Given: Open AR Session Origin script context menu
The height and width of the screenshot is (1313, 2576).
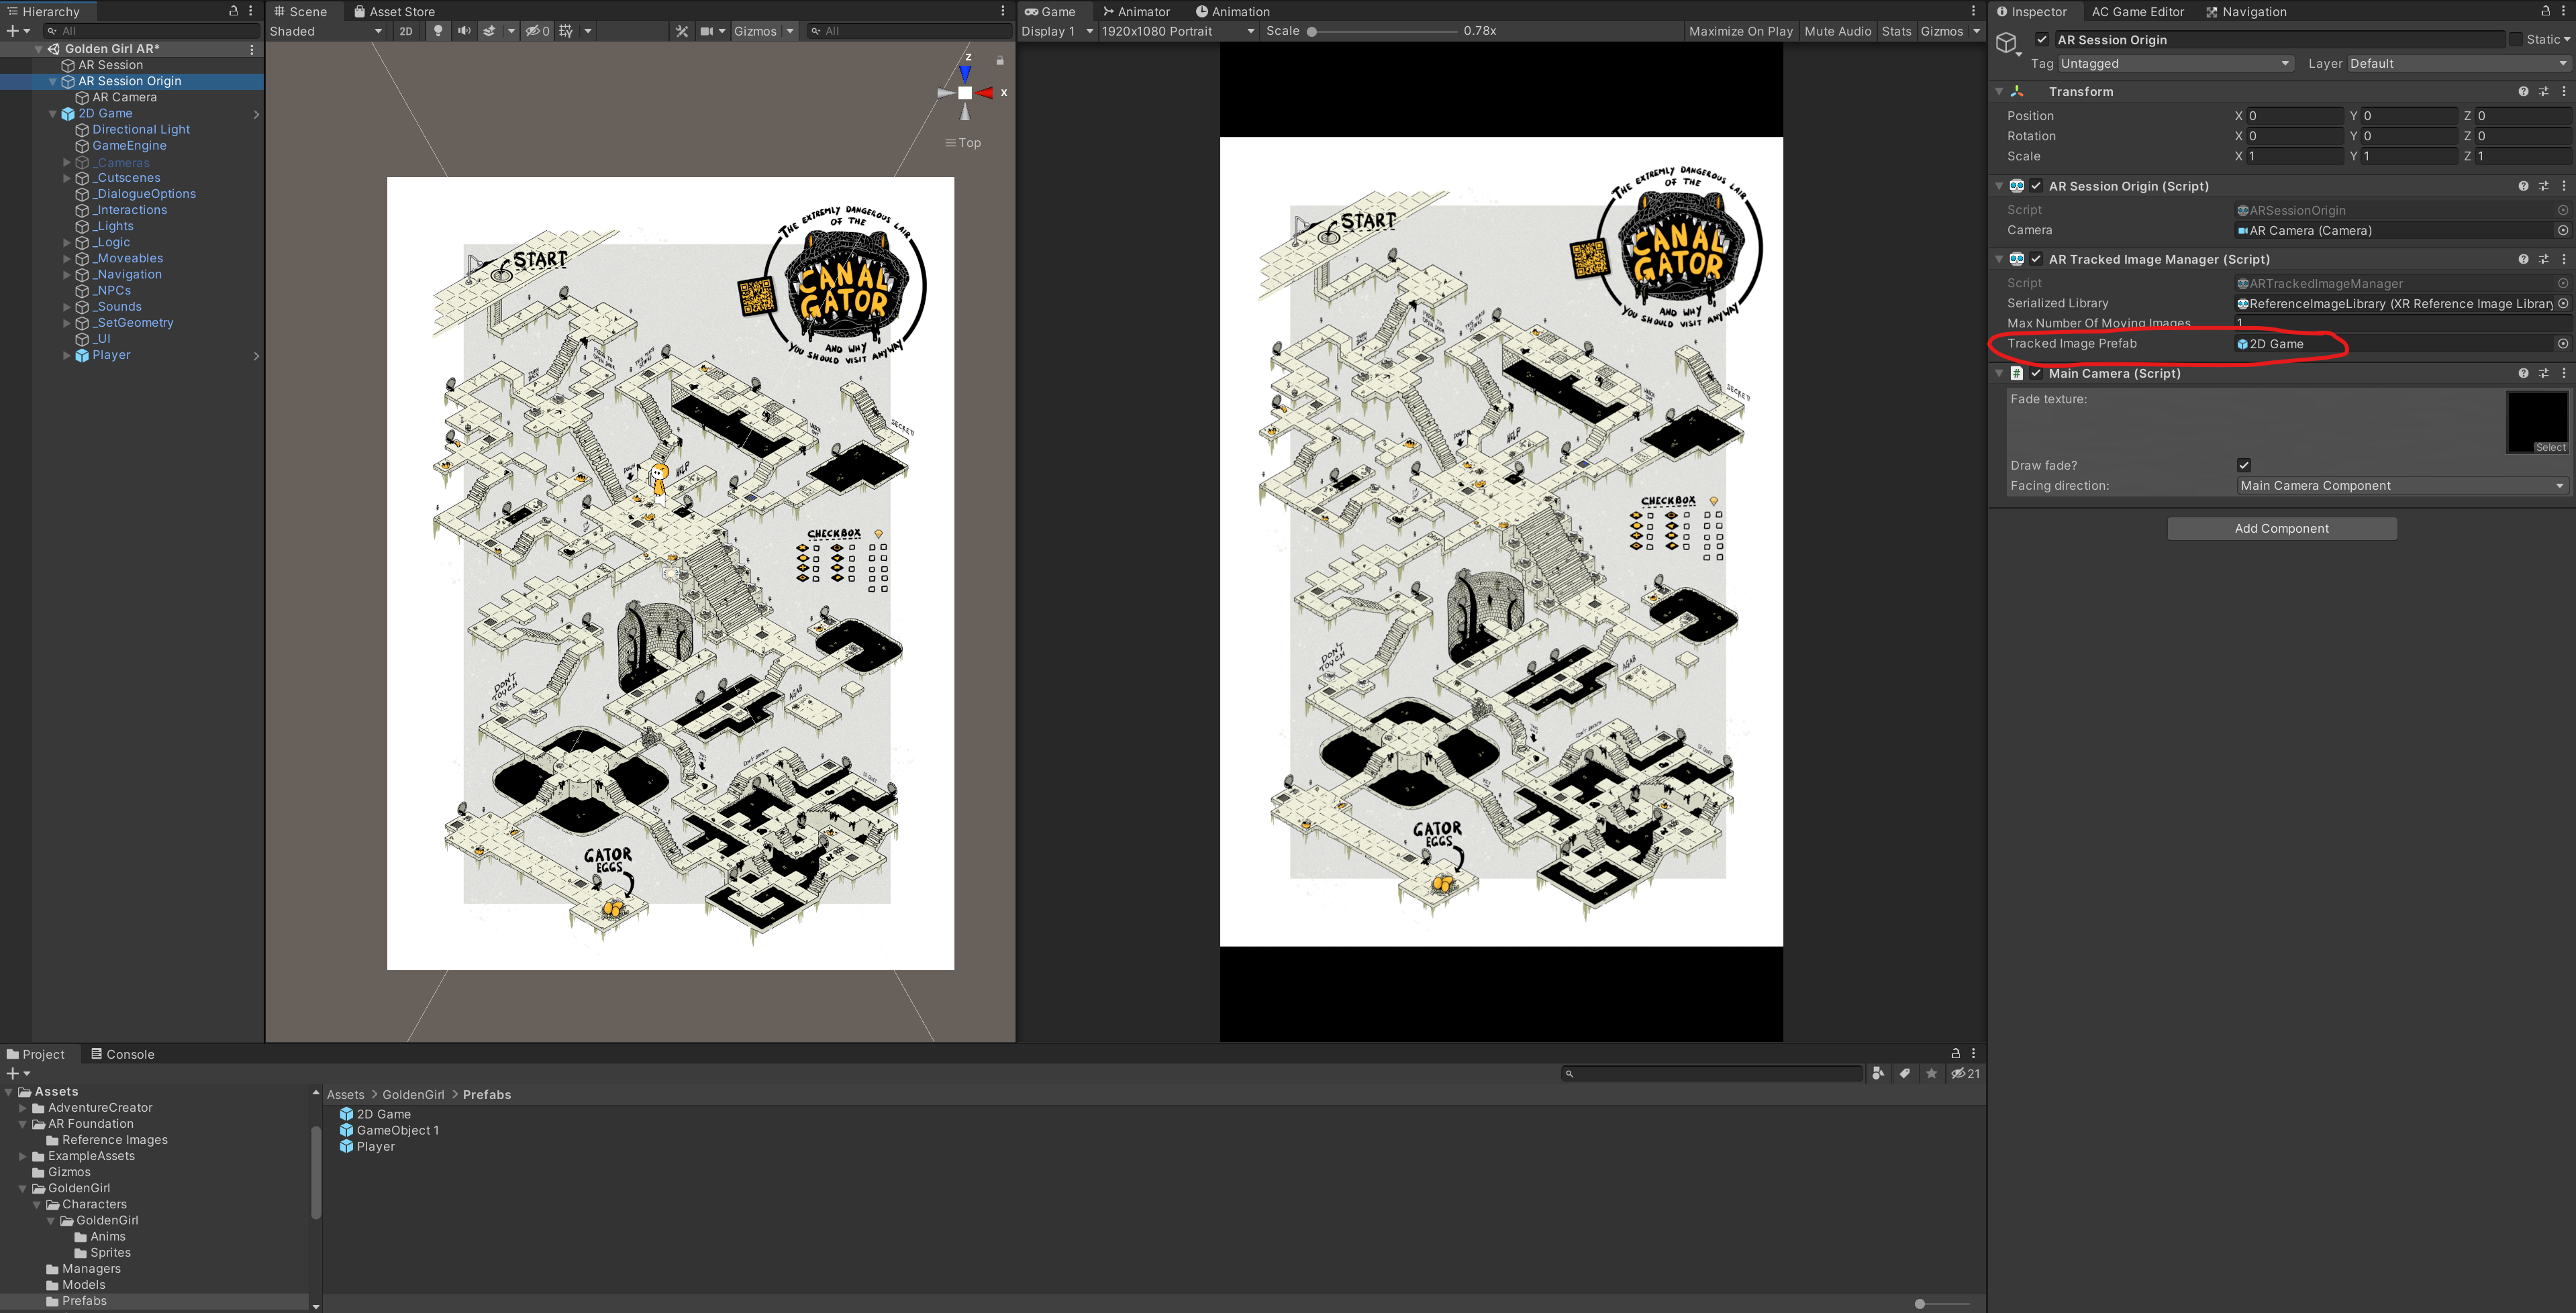Looking at the screenshot, I should click(x=2564, y=186).
